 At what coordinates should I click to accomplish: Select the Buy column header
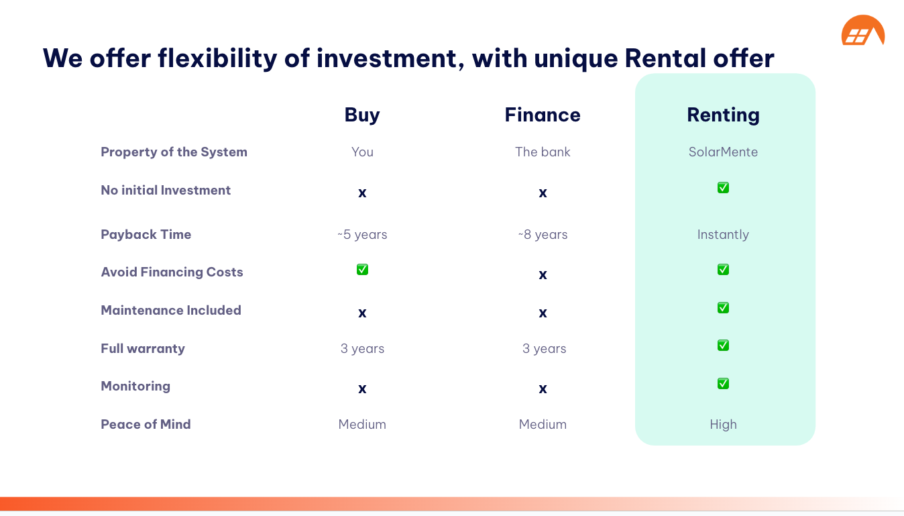(362, 115)
